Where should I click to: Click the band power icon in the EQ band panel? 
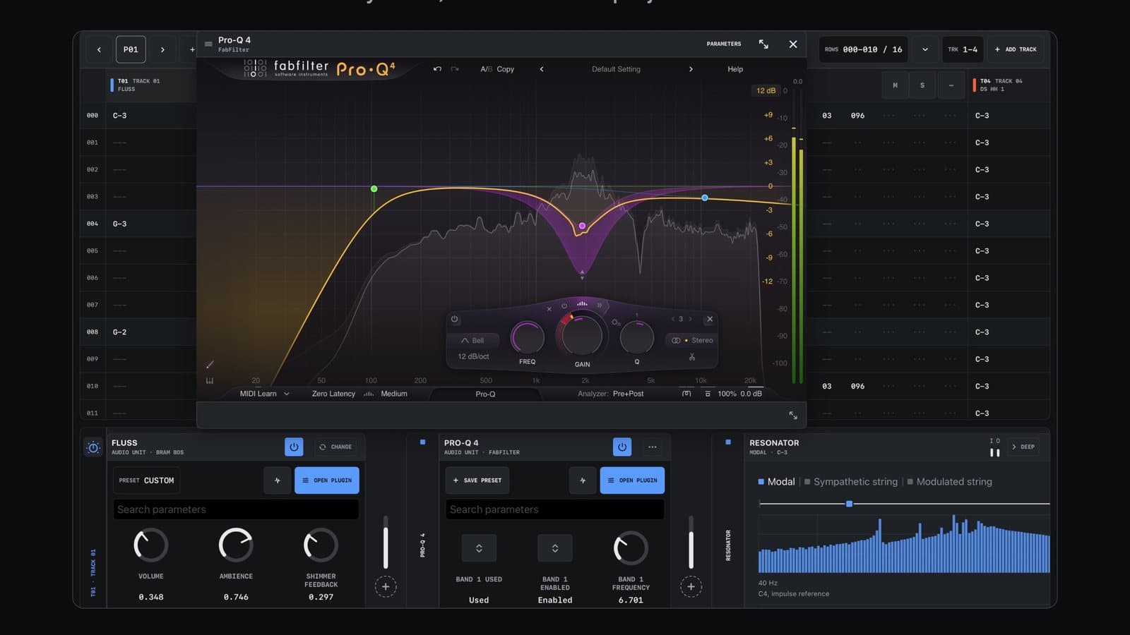point(454,319)
